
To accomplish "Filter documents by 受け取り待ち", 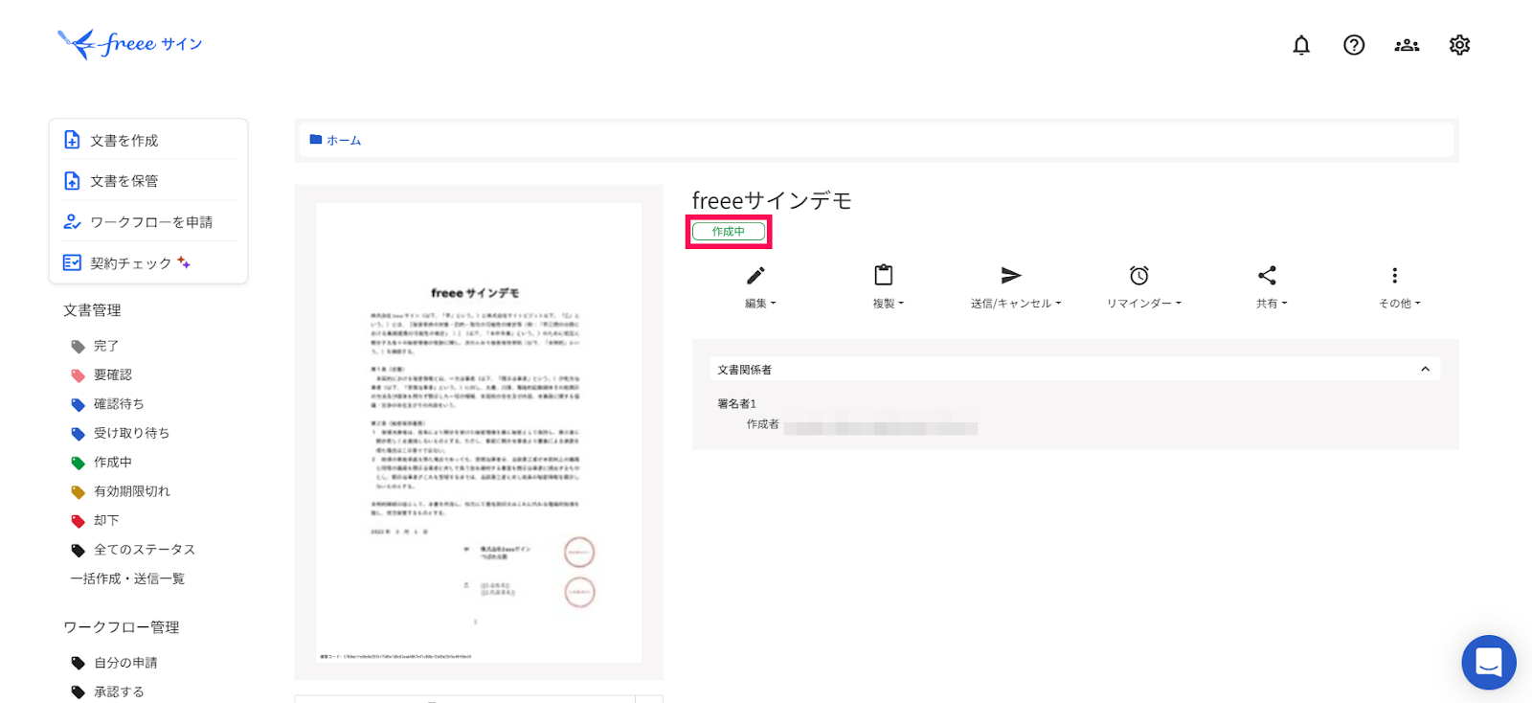I will coord(131,433).
